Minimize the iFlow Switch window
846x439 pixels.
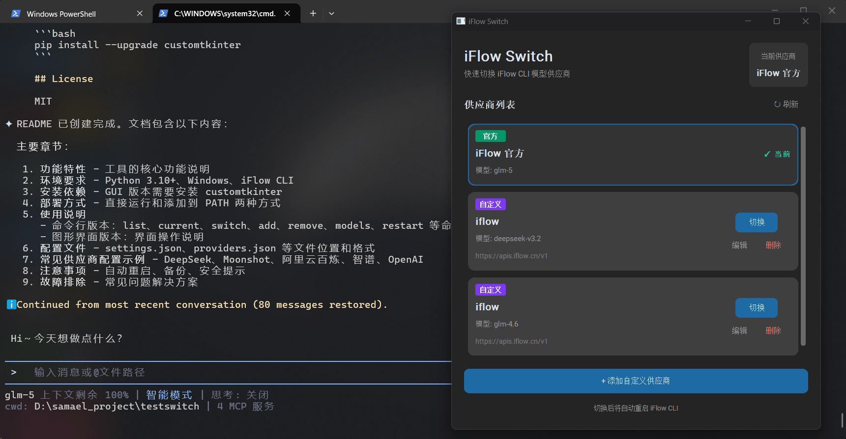(x=748, y=21)
